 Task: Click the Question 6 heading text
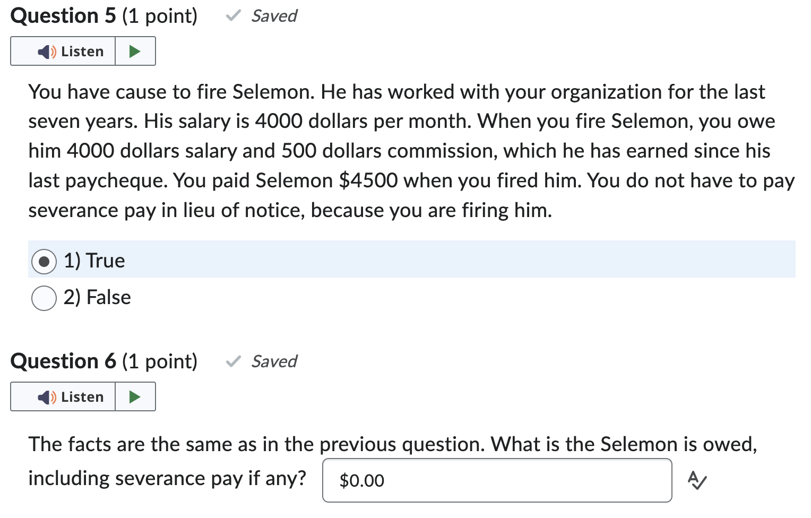(x=63, y=361)
